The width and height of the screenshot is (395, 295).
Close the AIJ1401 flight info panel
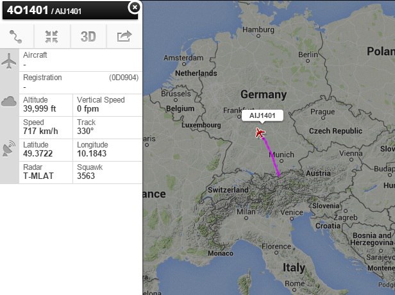(134, 7)
